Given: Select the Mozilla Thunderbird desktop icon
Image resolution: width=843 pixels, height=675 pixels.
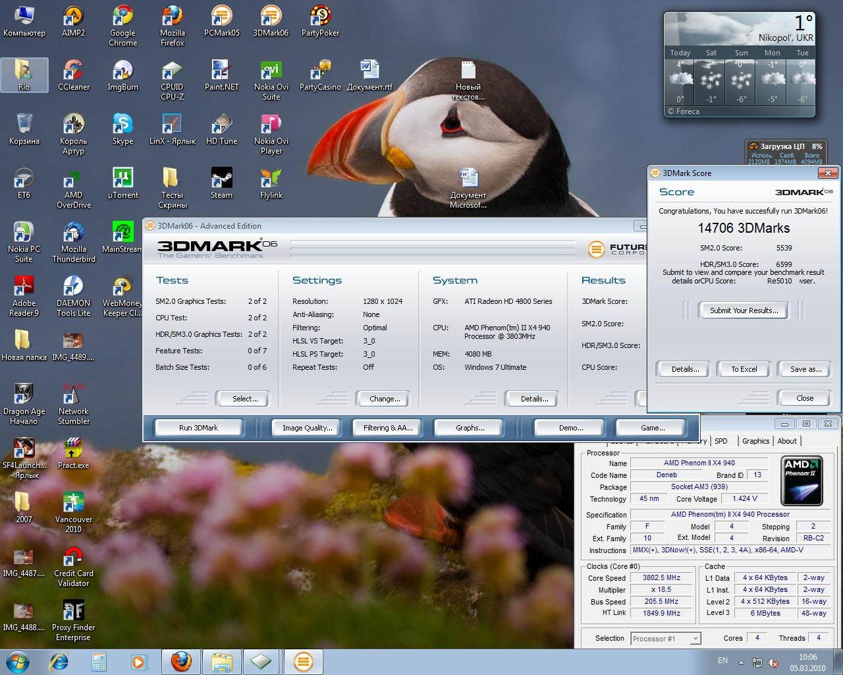Looking at the screenshot, I should (73, 242).
